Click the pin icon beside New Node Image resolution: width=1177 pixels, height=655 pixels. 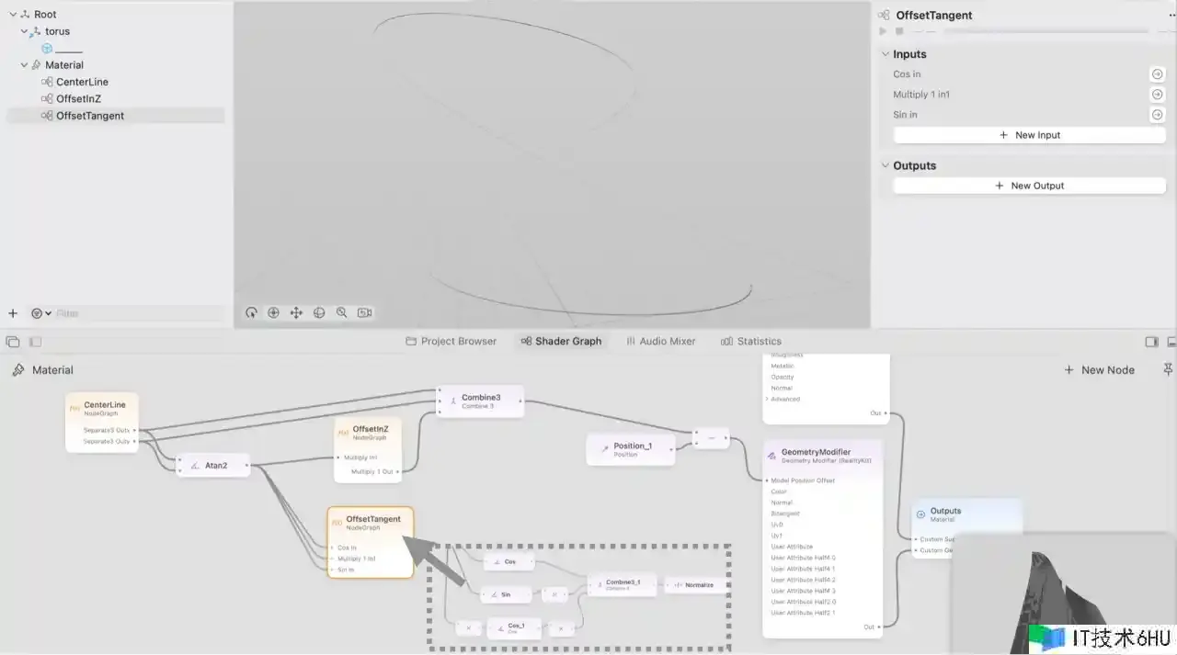1168,369
